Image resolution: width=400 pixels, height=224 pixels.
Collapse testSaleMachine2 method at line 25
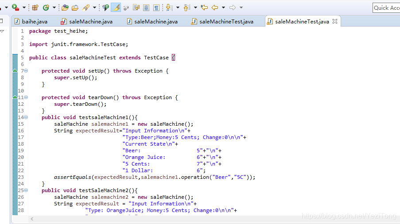[26, 190]
